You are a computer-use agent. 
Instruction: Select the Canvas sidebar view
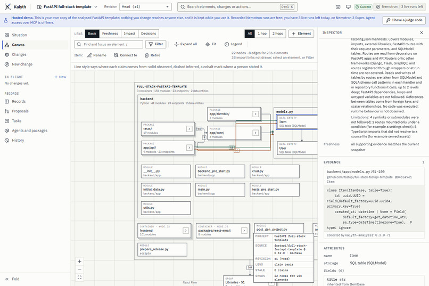(35, 45)
